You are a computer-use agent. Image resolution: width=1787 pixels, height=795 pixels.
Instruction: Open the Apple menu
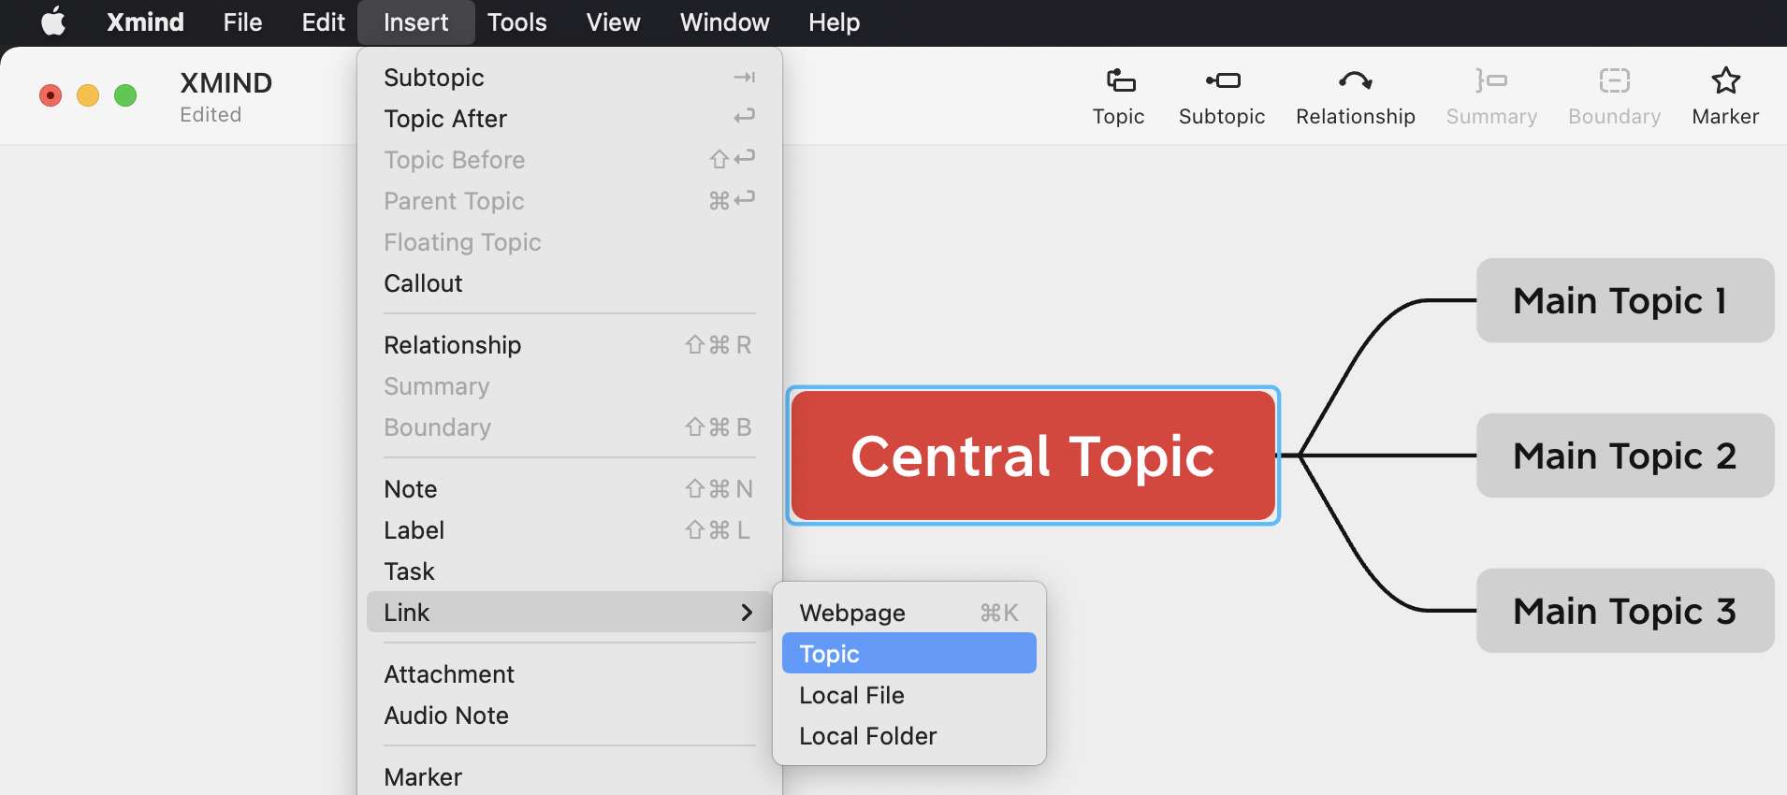pyautogui.click(x=53, y=22)
